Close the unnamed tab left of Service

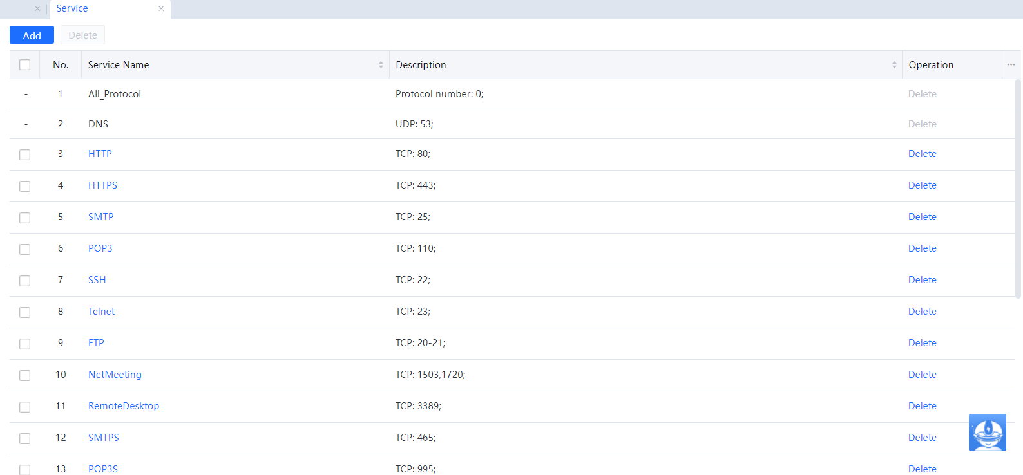tap(37, 8)
